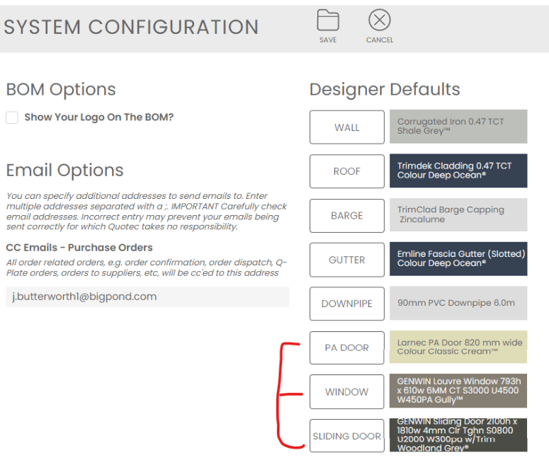
Task: Select the Trimdek Cladding Deep Ocean swatch
Action: 458,171
